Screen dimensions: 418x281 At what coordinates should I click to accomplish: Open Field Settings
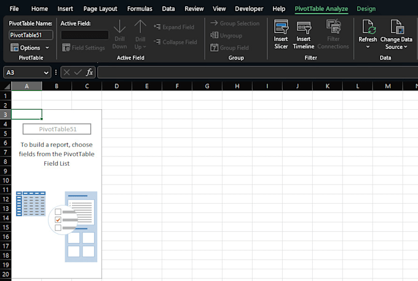[83, 48]
